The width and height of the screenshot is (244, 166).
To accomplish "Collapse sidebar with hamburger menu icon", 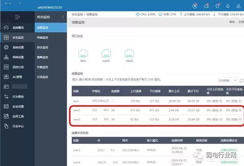I will (x=17, y=17).
